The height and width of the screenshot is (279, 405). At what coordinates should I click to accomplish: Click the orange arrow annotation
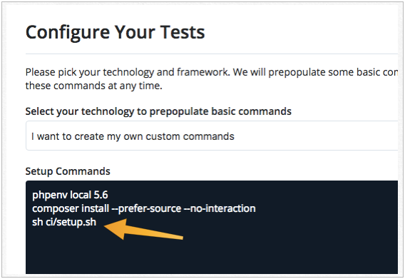143,229
